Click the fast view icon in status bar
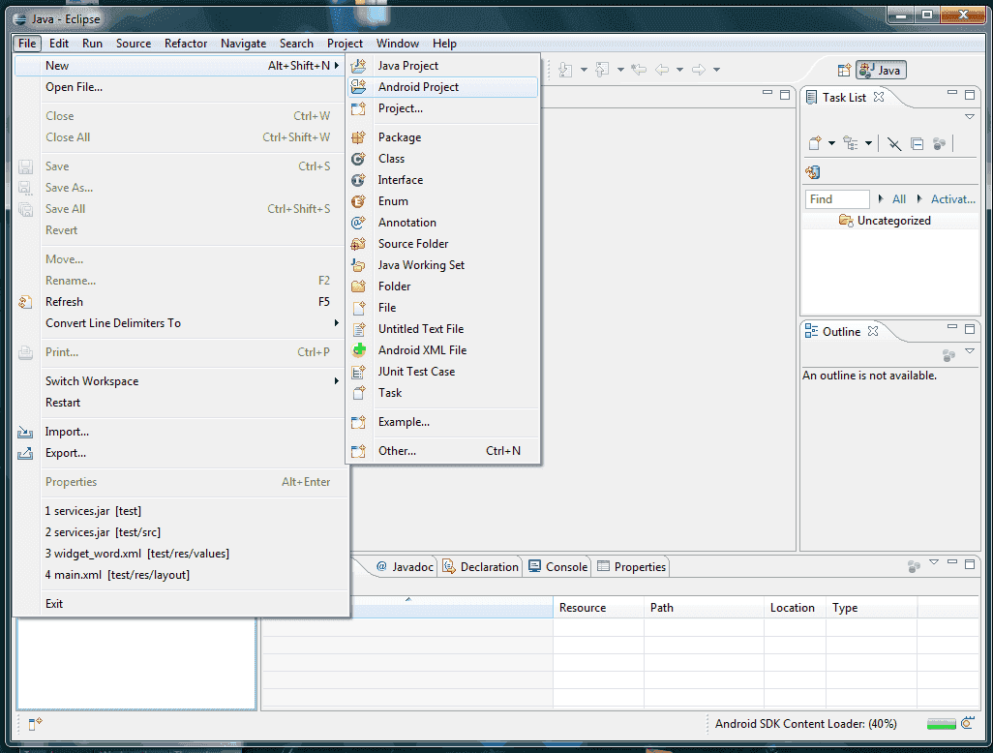This screenshot has height=753, width=993. tap(35, 723)
